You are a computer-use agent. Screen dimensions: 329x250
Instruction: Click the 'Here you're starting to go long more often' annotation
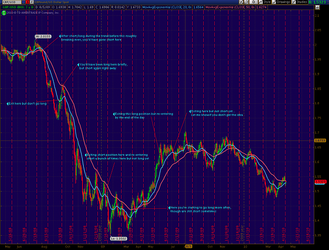tap(200, 209)
